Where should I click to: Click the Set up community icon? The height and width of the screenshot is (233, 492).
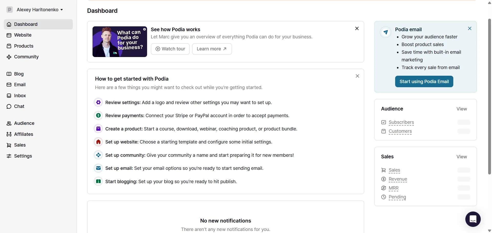coord(98,155)
